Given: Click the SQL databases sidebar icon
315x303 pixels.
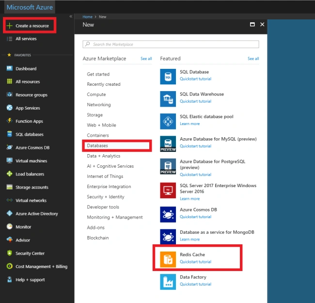Looking at the screenshot, I should [x=9, y=134].
